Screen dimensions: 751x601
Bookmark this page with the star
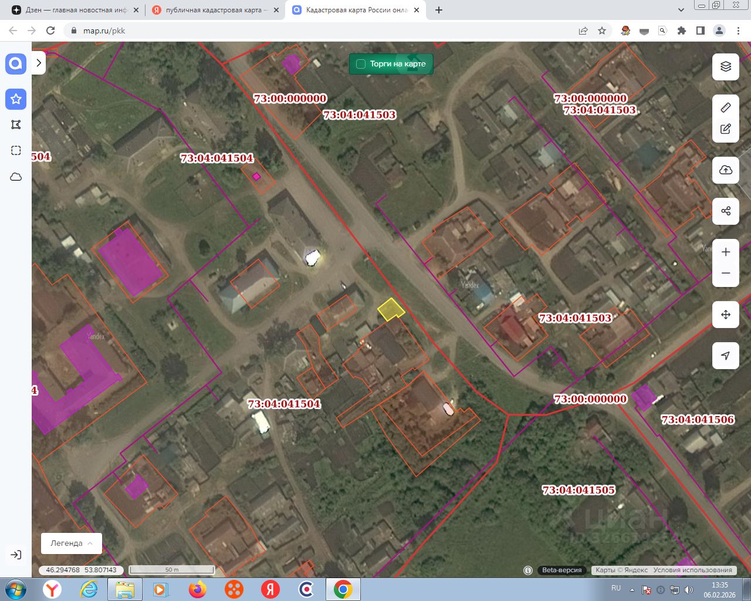pos(602,31)
